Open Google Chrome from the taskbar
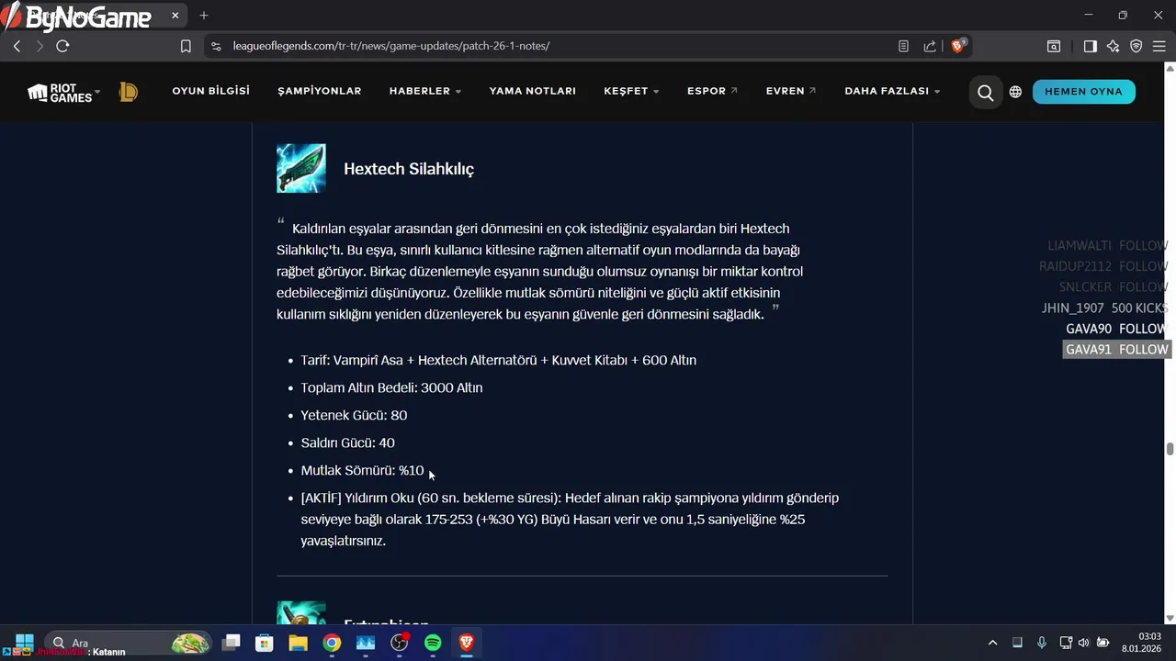Image resolution: width=1176 pixels, height=661 pixels. [x=332, y=643]
